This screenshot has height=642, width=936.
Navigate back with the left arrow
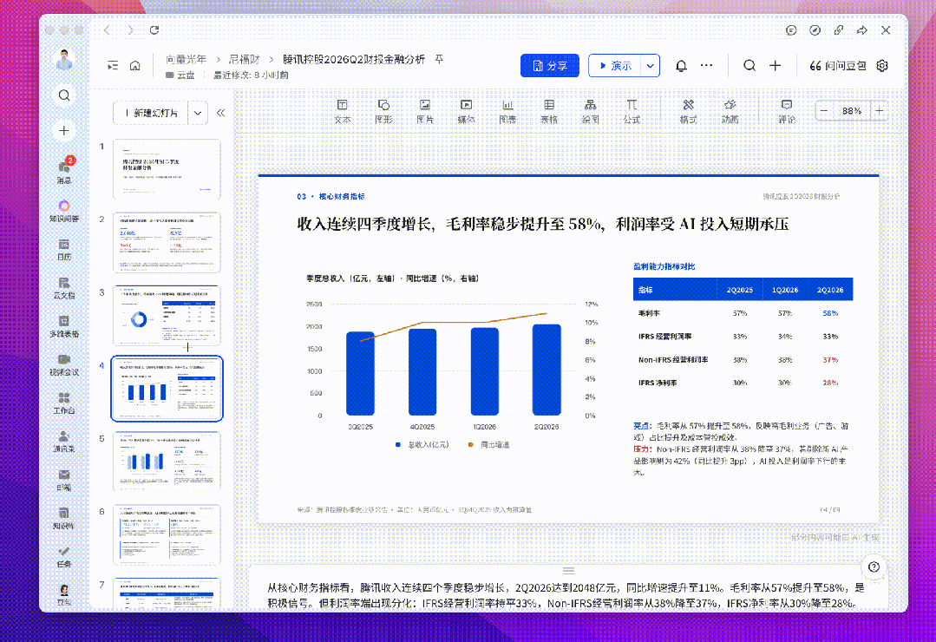pyautogui.click(x=107, y=29)
